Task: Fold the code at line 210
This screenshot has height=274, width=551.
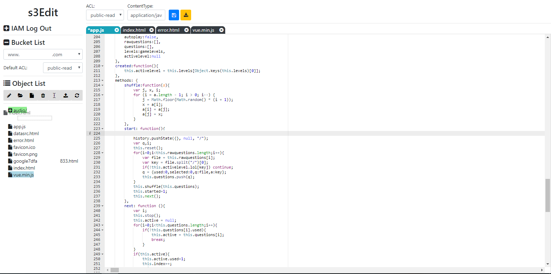Action: tap(102, 66)
